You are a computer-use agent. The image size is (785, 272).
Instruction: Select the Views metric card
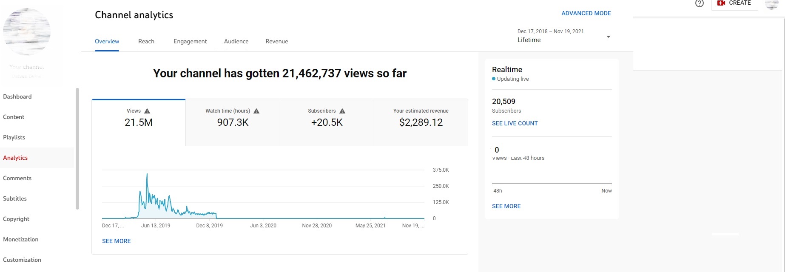139,122
